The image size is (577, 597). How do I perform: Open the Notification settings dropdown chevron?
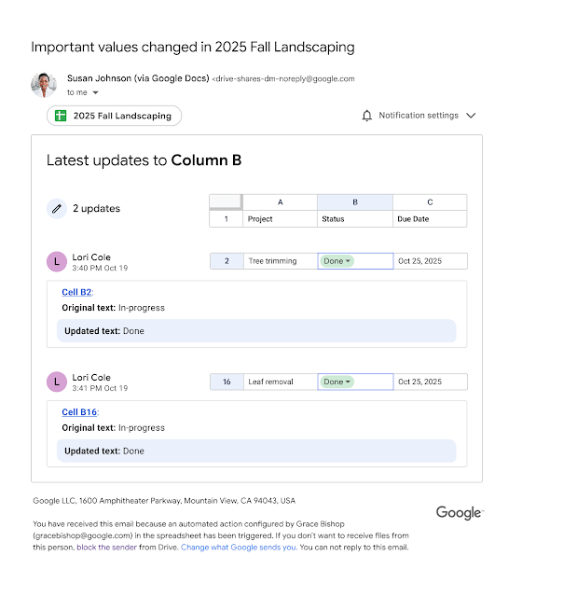(471, 116)
